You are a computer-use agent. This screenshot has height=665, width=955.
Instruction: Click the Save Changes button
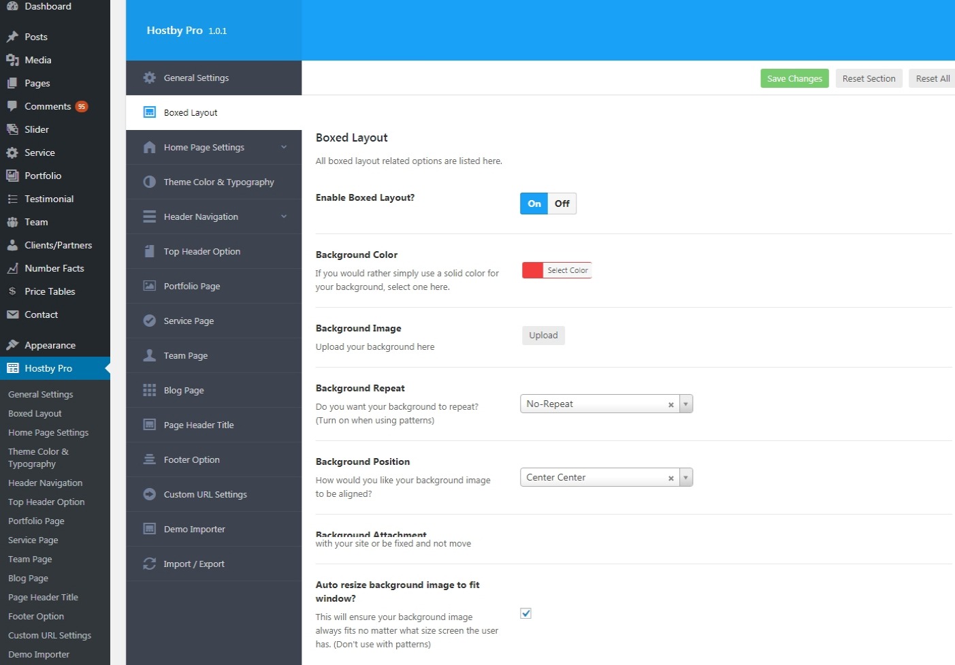click(x=794, y=78)
